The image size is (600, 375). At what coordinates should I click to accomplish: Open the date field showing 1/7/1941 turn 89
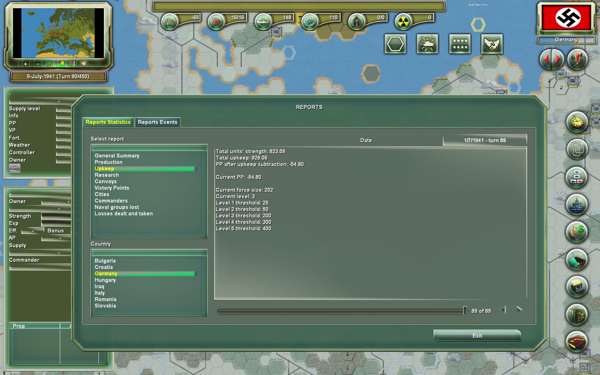(485, 140)
